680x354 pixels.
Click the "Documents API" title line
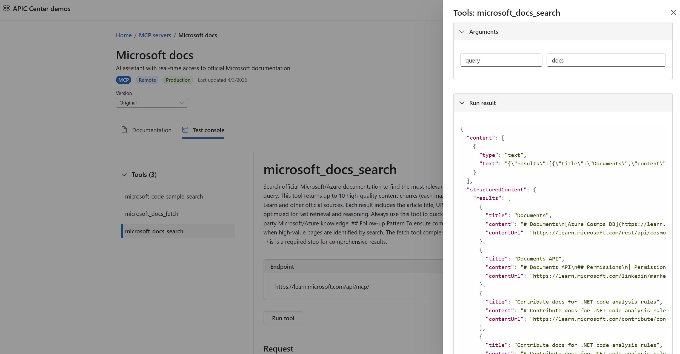(524, 259)
